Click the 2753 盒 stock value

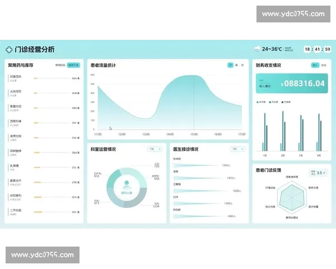76,168
